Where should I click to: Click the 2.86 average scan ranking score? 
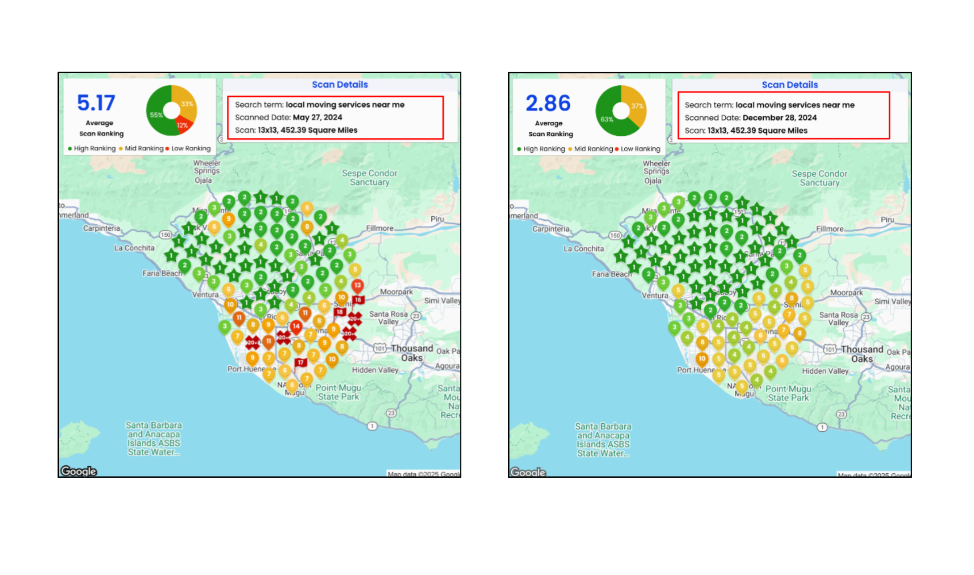point(548,103)
